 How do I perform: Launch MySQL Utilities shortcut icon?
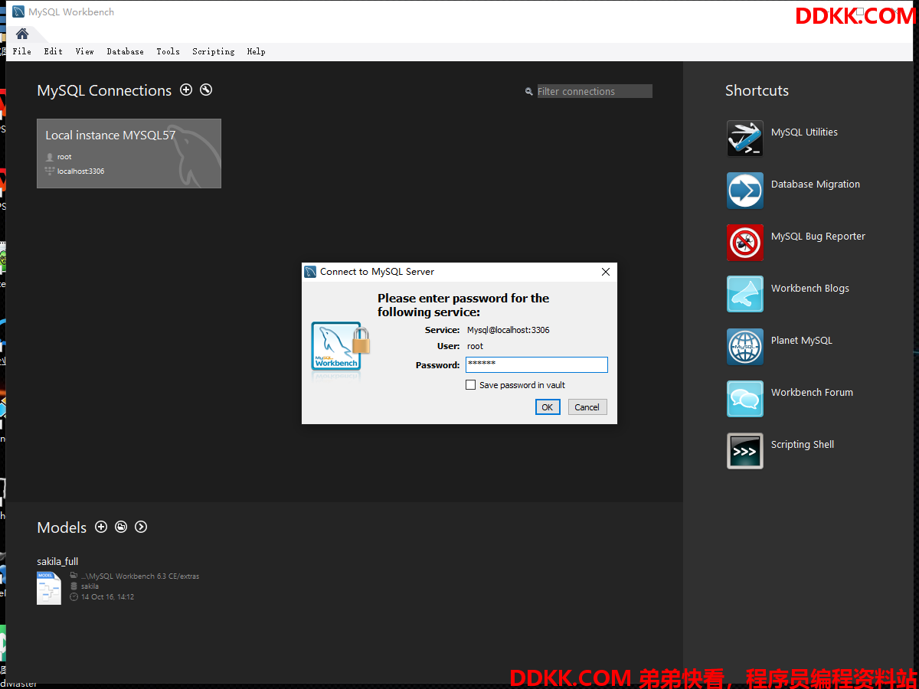point(745,139)
